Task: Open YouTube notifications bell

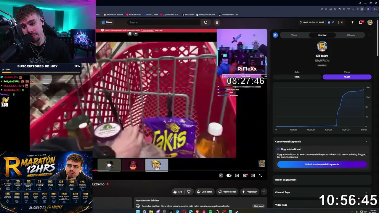Action: click(361, 22)
